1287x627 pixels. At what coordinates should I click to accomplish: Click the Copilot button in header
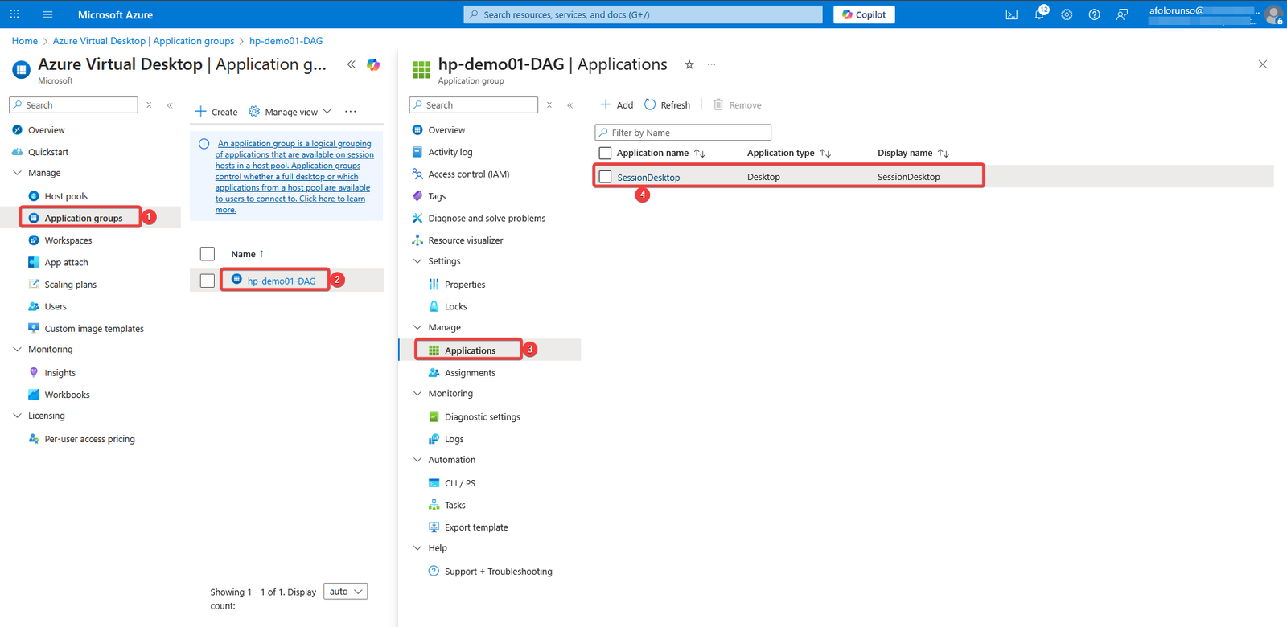pos(864,14)
